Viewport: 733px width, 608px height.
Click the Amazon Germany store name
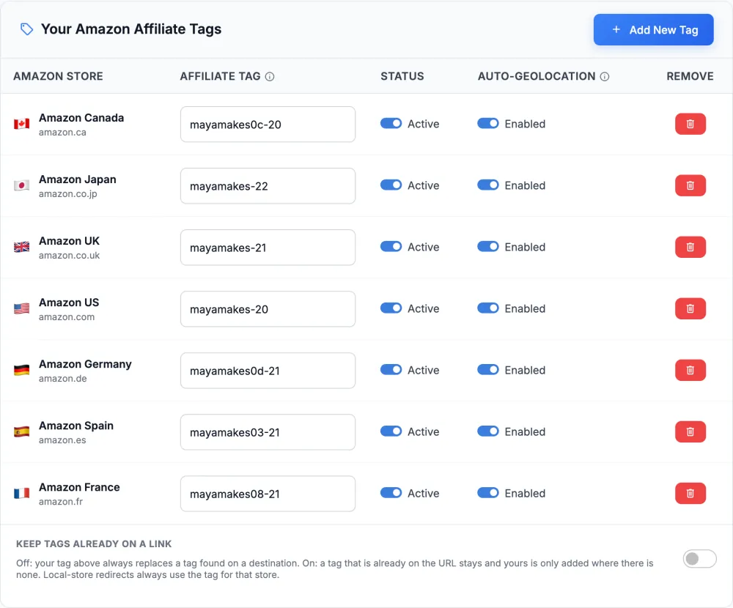pyautogui.click(x=85, y=364)
